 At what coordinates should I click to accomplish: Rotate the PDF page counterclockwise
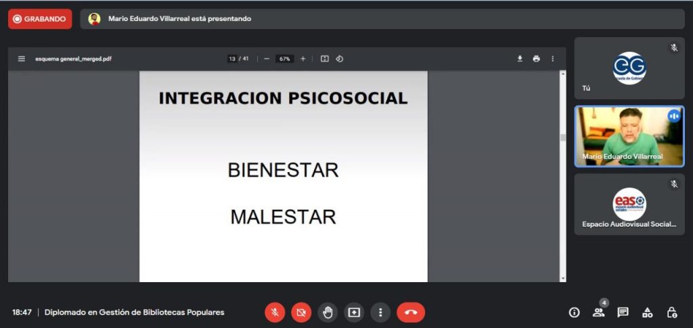[x=340, y=59]
